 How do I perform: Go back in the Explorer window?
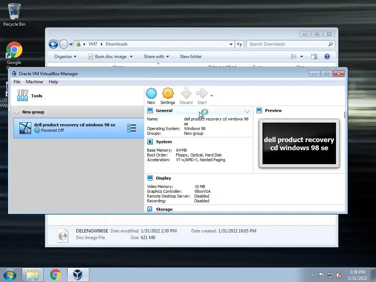pos(53,44)
